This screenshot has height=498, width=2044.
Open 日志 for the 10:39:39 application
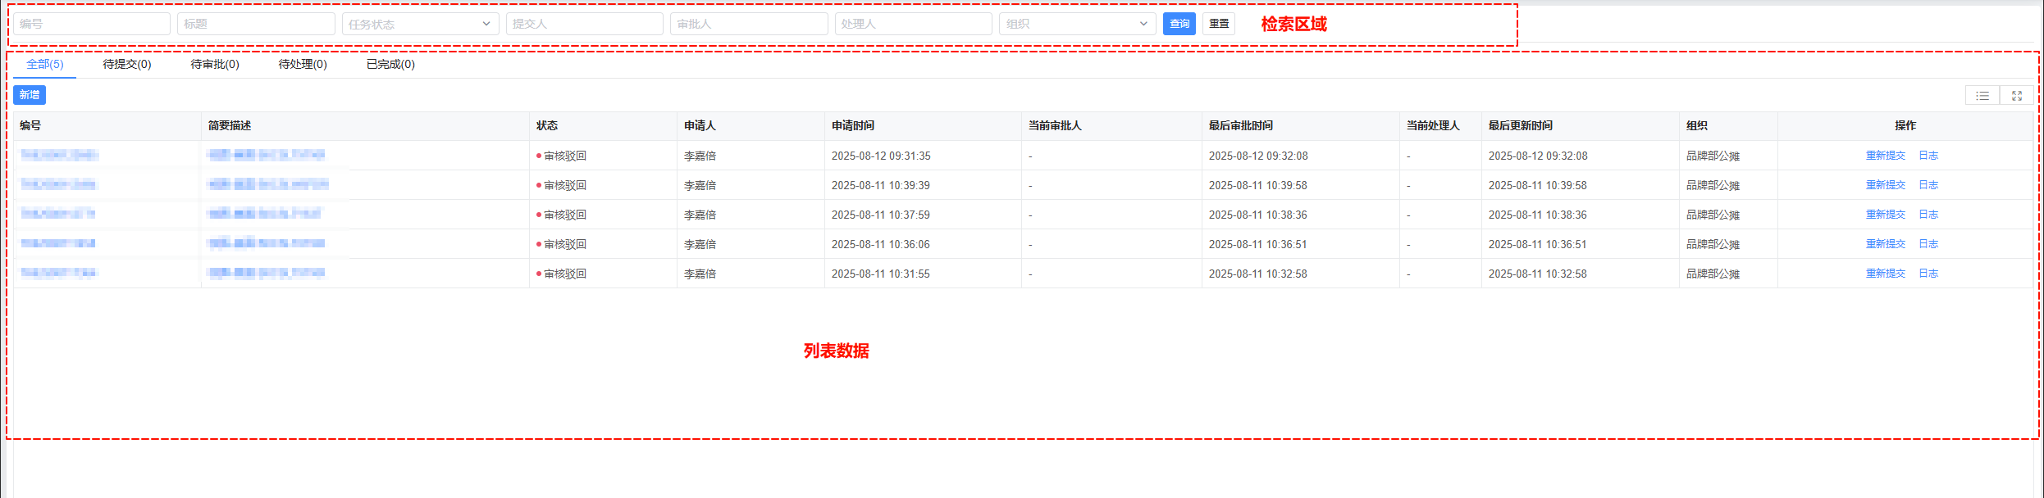coord(1928,185)
